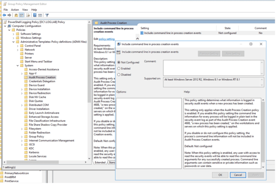Open the Filter toolbar icon
276x184 pixels.
coord(47,15)
